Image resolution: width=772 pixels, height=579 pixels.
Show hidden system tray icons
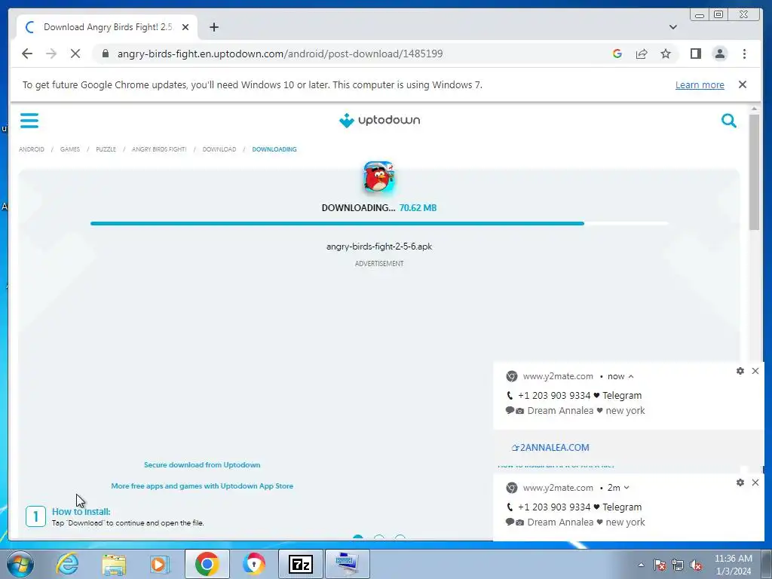tap(641, 565)
